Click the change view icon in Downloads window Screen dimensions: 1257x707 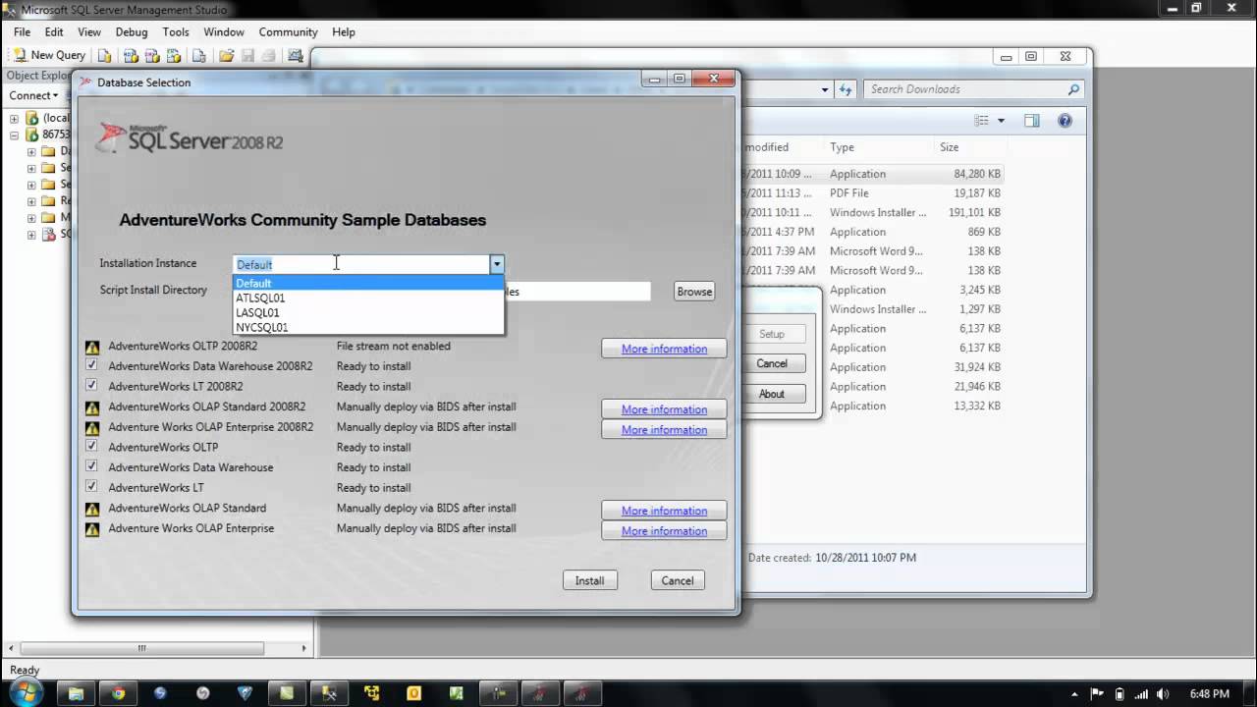click(981, 121)
